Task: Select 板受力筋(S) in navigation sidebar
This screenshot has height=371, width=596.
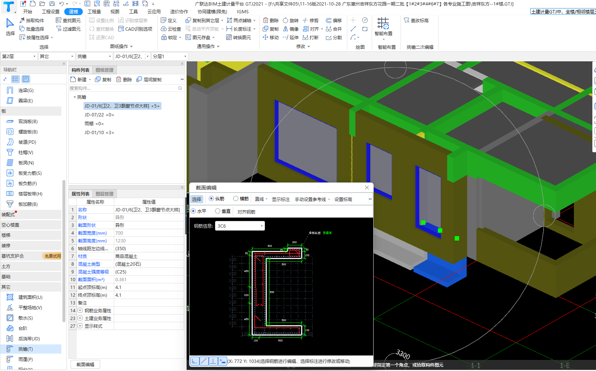Action: click(31, 173)
